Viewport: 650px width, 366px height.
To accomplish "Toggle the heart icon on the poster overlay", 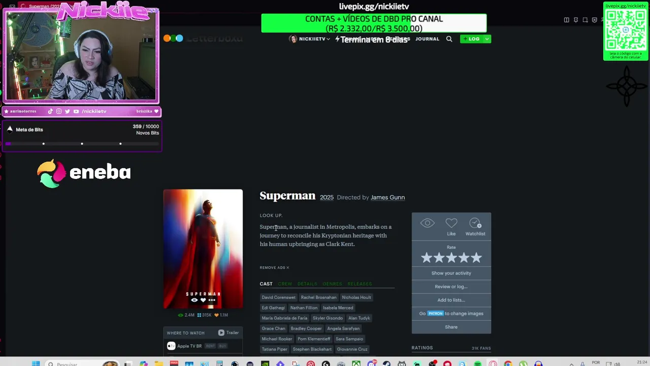I will 203,300.
